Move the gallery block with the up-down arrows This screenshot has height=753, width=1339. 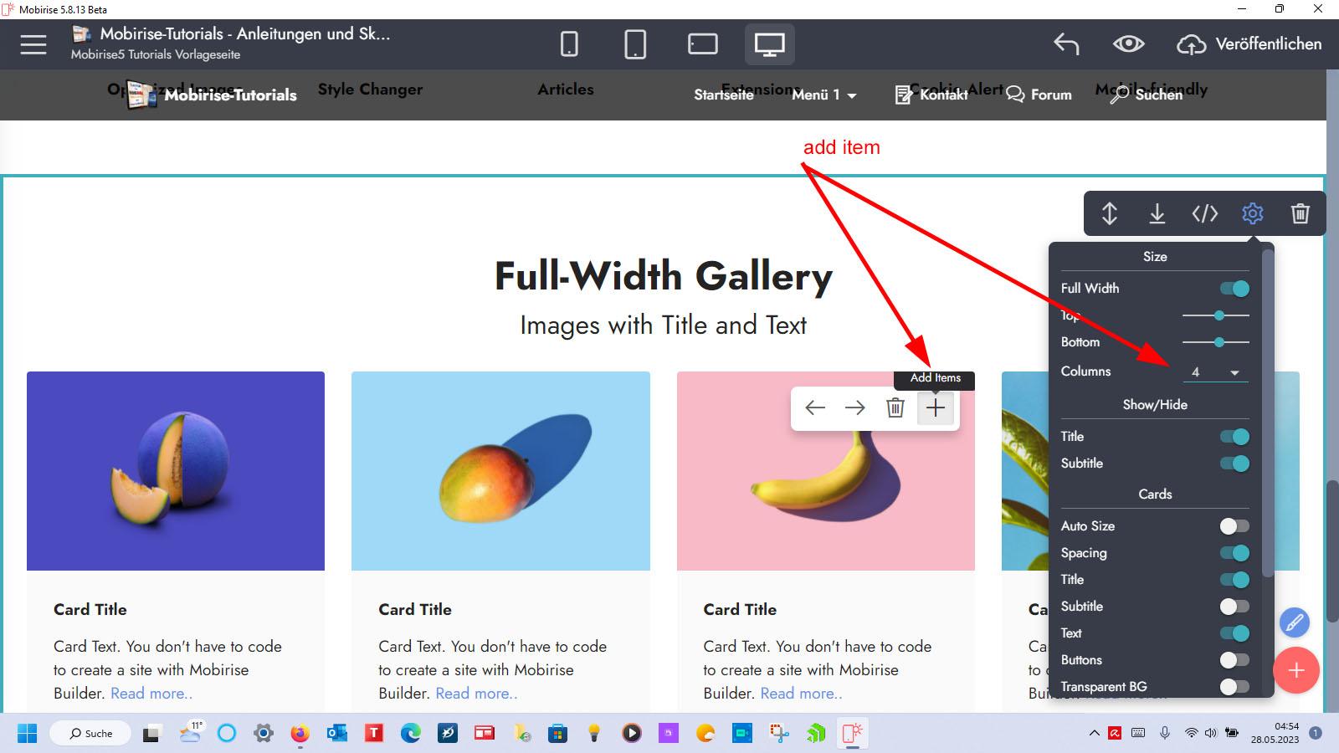pos(1110,213)
